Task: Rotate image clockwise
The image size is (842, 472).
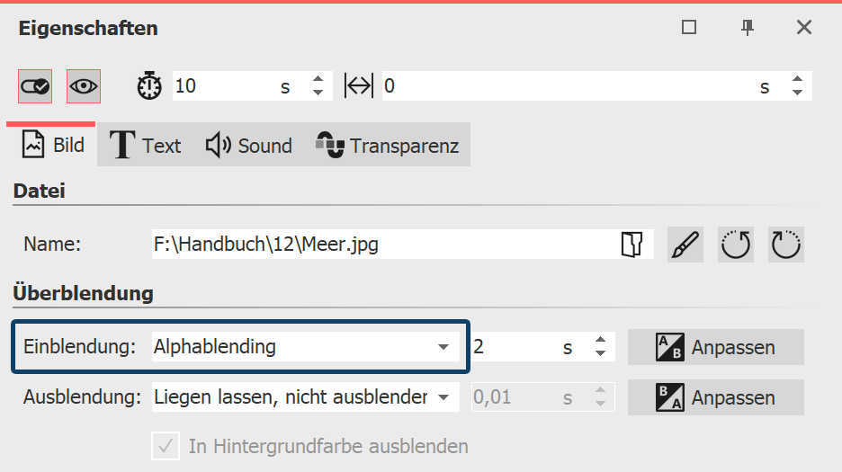Action: [786, 245]
